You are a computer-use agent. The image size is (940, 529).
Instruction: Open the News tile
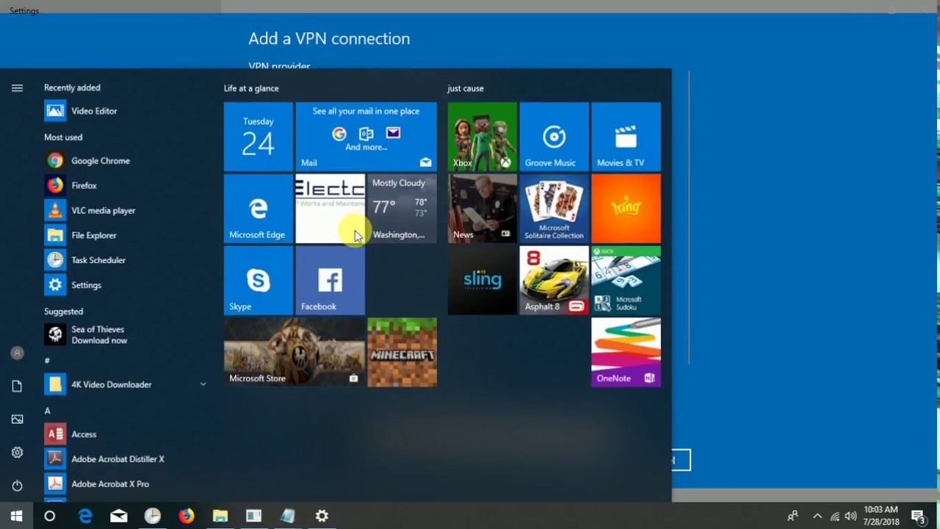point(482,209)
